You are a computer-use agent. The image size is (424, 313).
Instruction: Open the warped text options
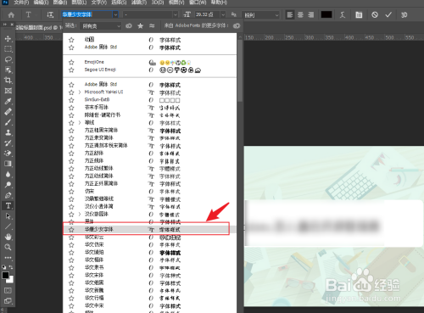point(343,14)
